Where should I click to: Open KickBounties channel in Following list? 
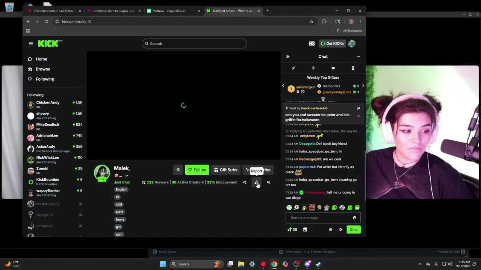55,181
